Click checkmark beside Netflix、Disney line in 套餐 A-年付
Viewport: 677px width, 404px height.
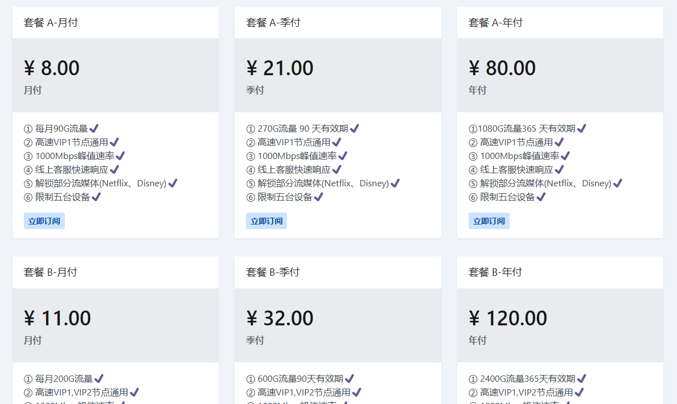point(617,183)
